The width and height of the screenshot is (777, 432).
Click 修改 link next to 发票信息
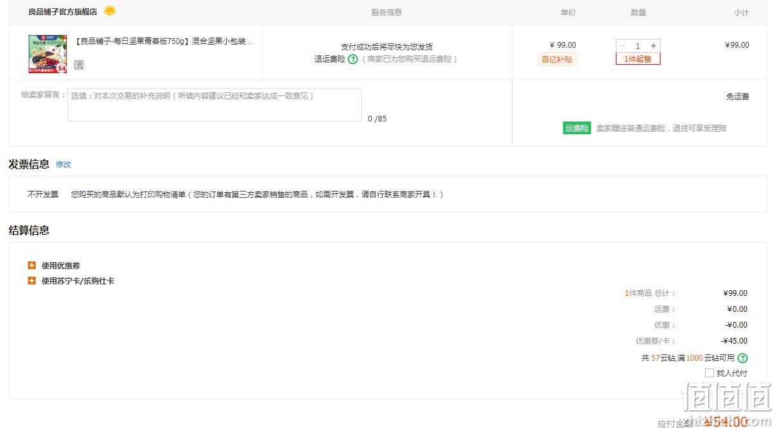[64, 164]
